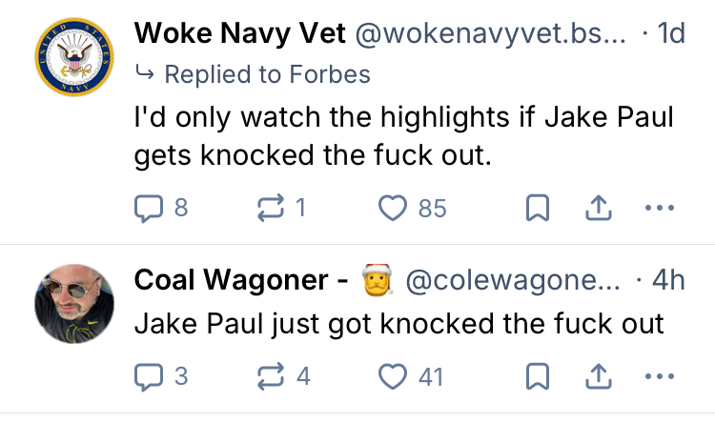Like Coal Wagoner's post
Image resolution: width=715 pixels, height=422 pixels.
click(393, 376)
